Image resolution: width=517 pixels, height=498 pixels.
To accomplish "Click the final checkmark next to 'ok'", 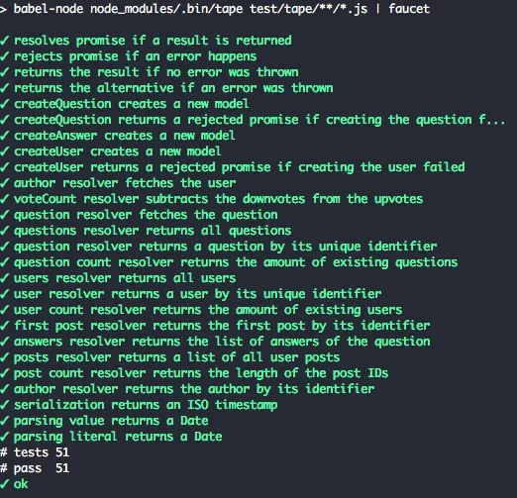I will tap(5, 484).
